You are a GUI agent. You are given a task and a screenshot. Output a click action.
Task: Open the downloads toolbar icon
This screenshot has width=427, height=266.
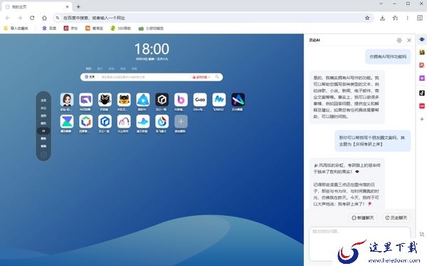(x=382, y=18)
